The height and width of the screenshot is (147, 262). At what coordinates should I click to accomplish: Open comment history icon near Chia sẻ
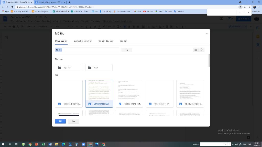click(221, 19)
